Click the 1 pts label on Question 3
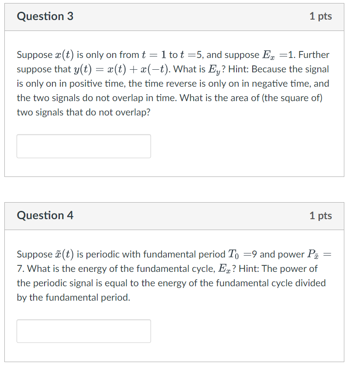The height and width of the screenshot is (366, 350). [x=321, y=16]
